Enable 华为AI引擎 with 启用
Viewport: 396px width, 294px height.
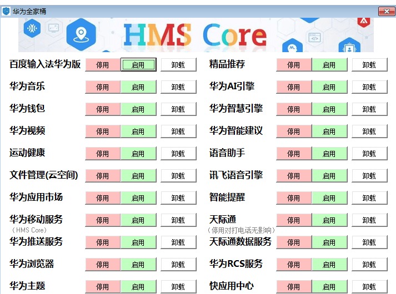pyautogui.click(x=329, y=87)
